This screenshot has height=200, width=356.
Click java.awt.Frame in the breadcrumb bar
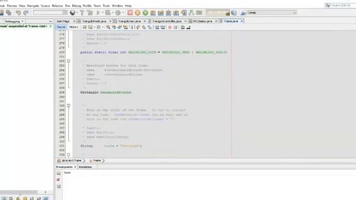(72, 161)
